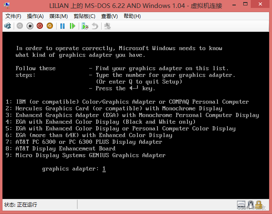Click the mouse status icon in the status bar
Image resolution: width=272 pixels, height=214 pixels.
tap(251, 205)
